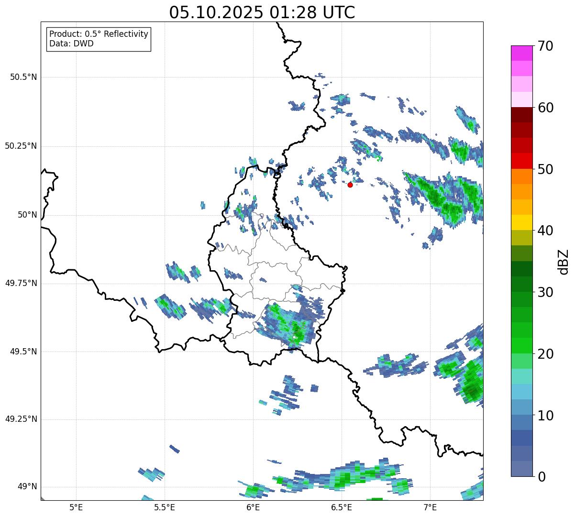Click the bright red colorbar swatch above 50
Screen dimensions: 575x517
click(522, 161)
